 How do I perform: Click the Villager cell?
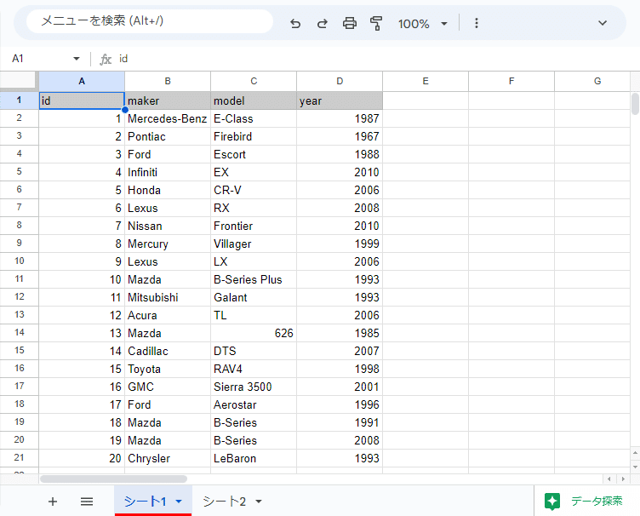[254, 244]
